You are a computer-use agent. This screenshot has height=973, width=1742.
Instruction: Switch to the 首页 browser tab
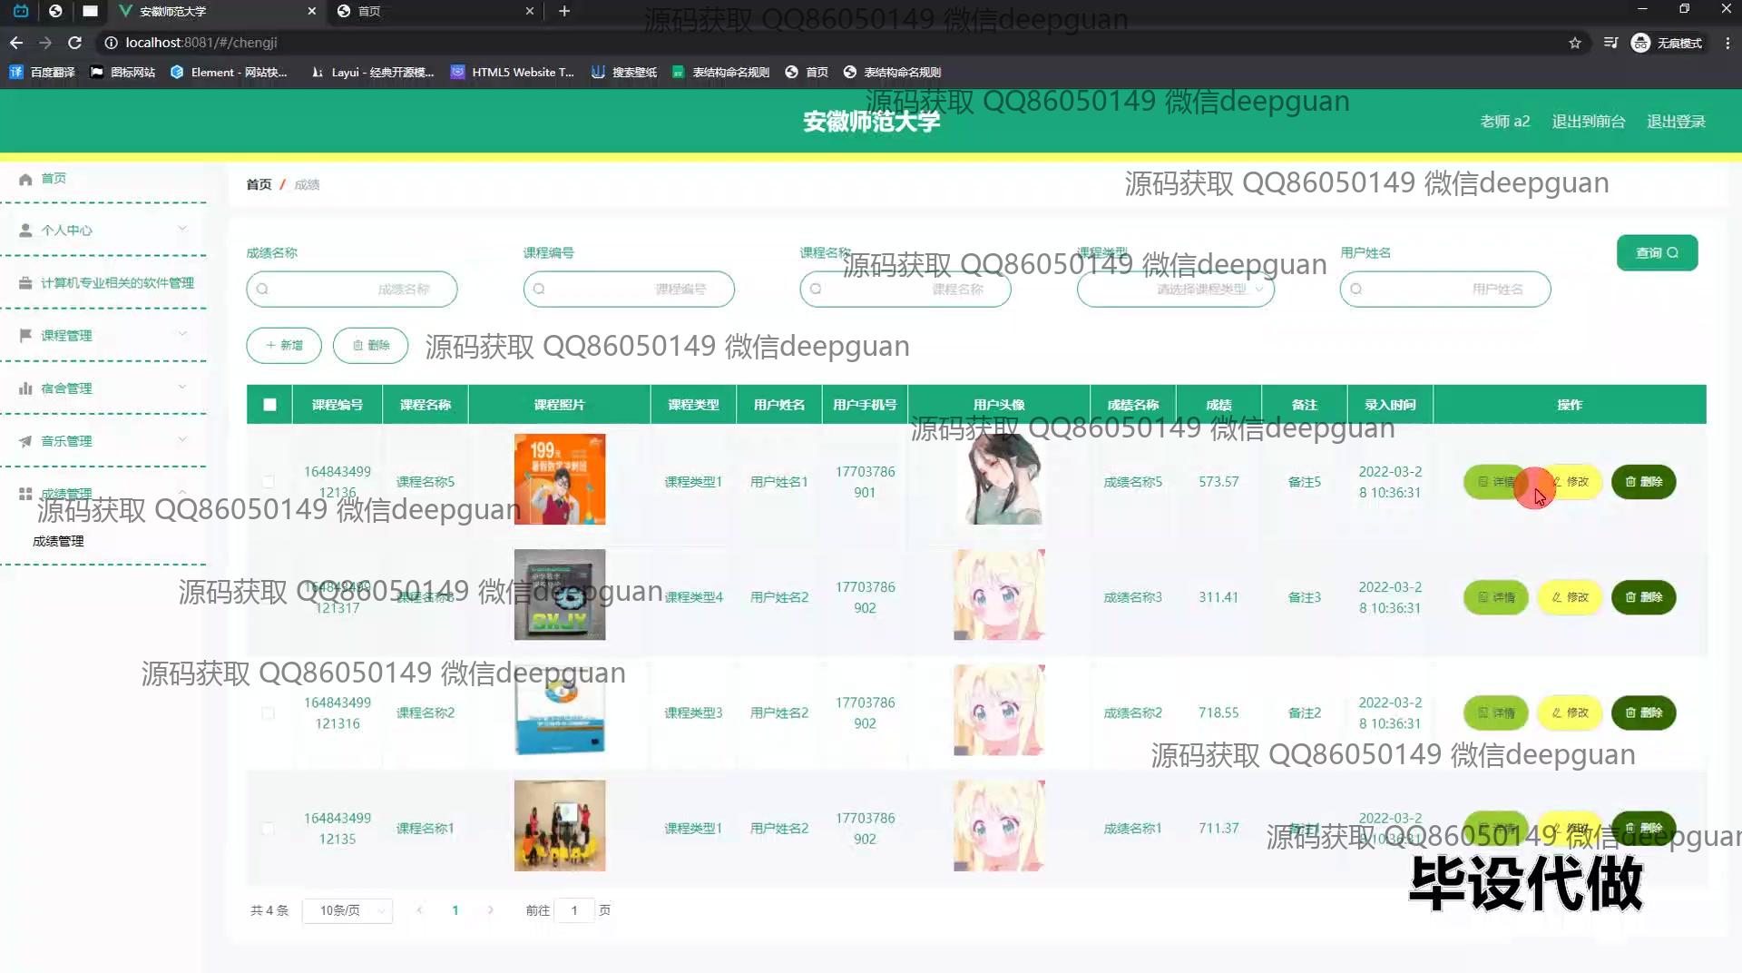pos(431,11)
